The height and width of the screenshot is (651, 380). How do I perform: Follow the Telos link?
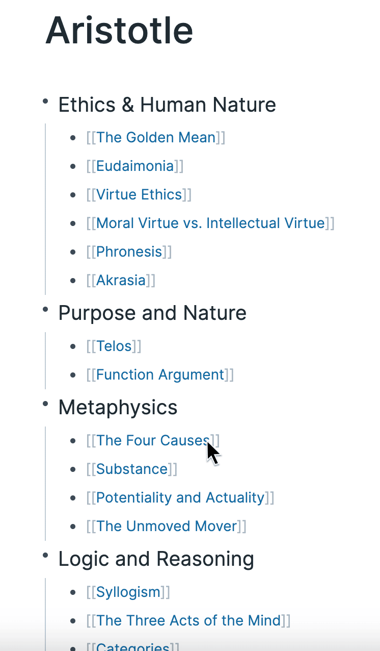[114, 346]
